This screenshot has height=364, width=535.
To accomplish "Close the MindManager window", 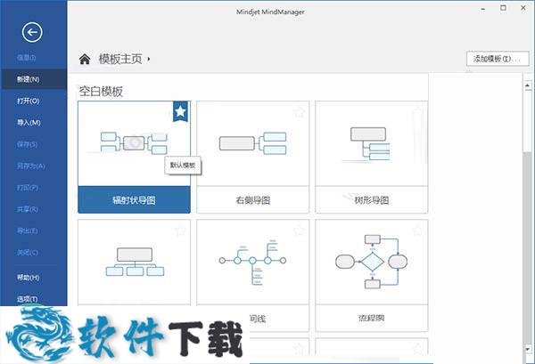I will [x=523, y=8].
